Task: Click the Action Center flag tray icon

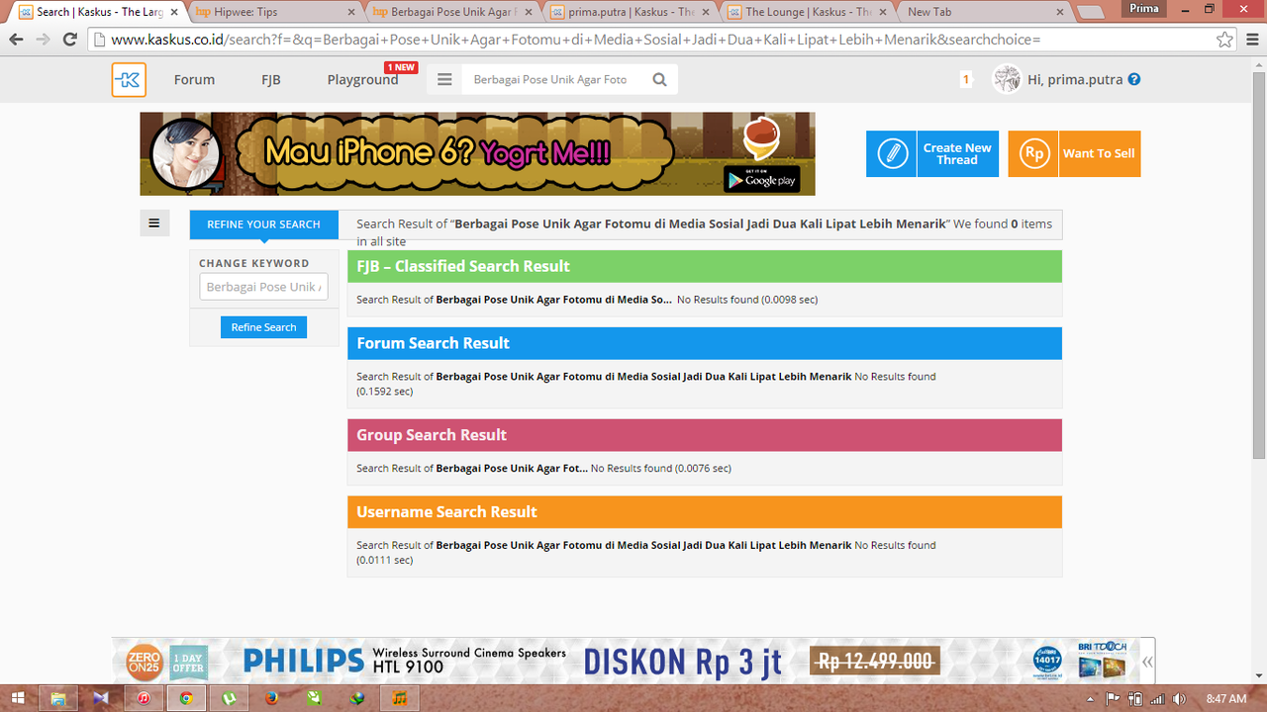Action: [1114, 699]
